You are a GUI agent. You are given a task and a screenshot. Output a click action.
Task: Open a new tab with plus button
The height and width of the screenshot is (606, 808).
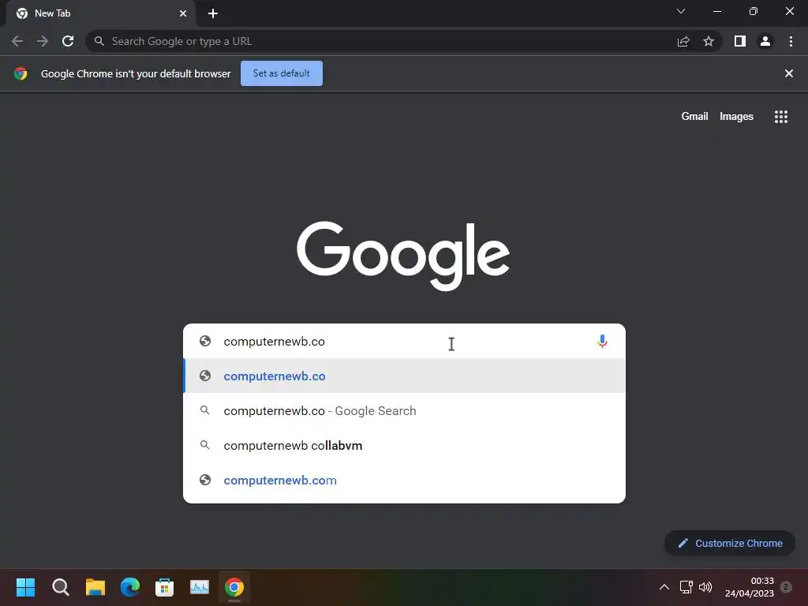click(213, 13)
